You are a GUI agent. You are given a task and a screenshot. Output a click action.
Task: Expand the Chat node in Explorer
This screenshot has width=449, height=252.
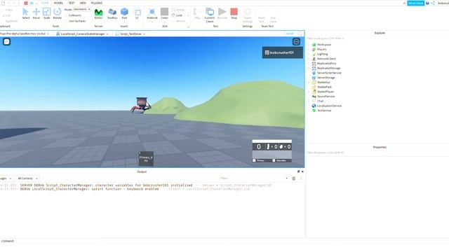(x=309, y=101)
